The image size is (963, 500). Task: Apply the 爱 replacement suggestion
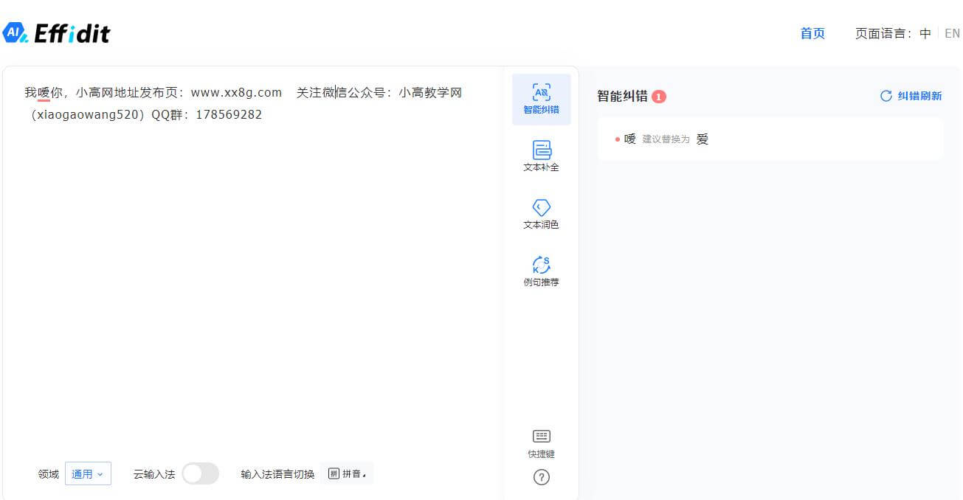point(701,139)
